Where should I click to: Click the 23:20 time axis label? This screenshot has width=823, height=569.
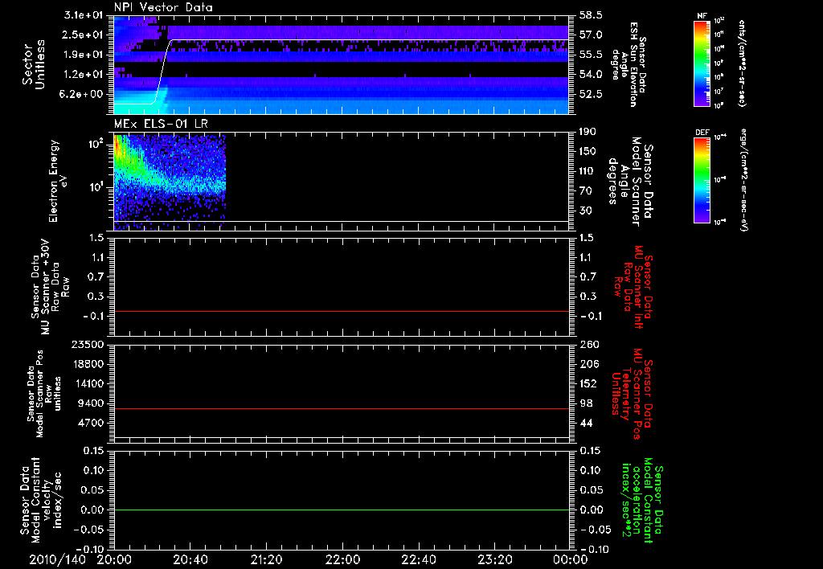pos(494,559)
